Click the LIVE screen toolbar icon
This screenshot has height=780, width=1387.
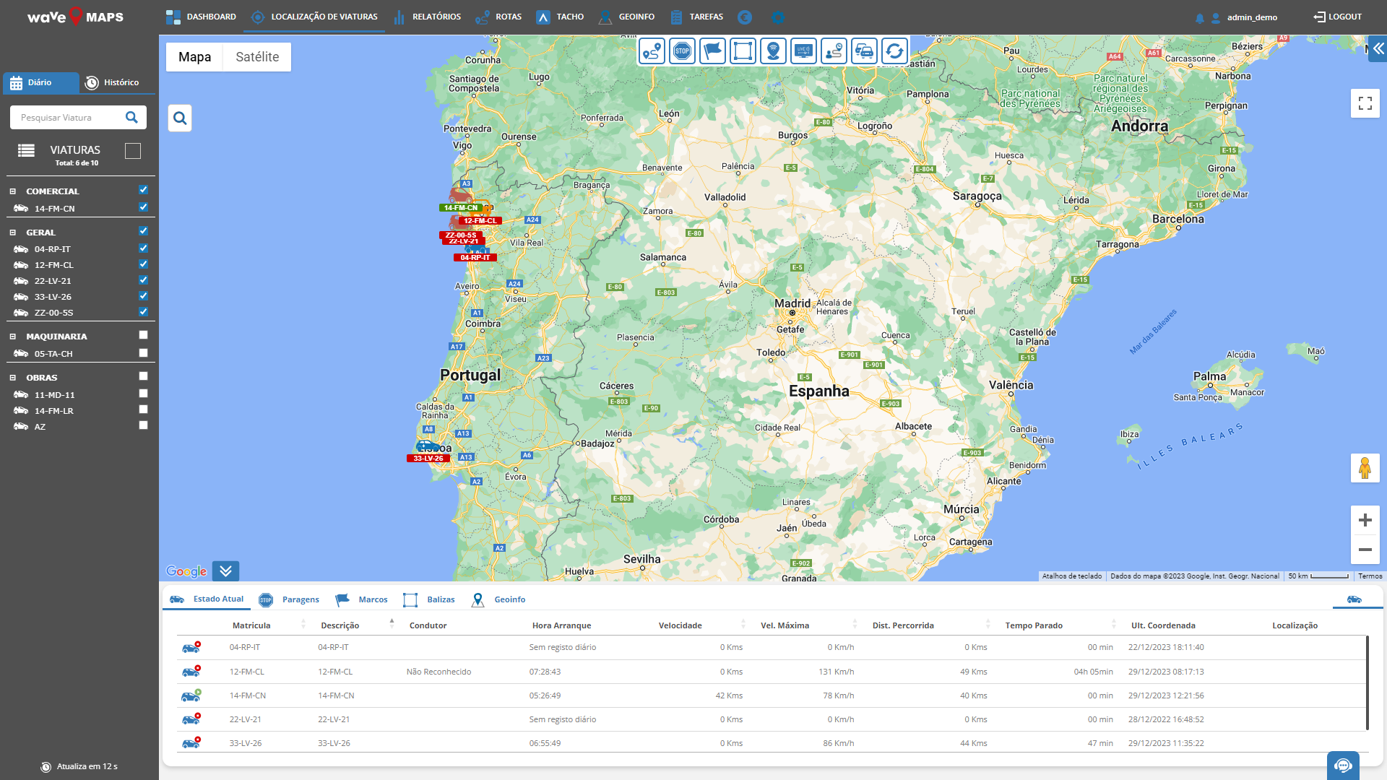[803, 51]
